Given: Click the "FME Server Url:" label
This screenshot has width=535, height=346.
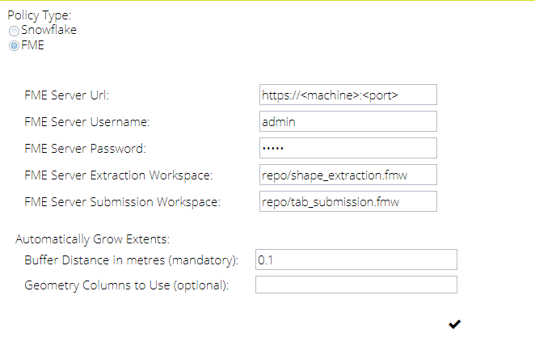Looking at the screenshot, I should pos(66,95).
